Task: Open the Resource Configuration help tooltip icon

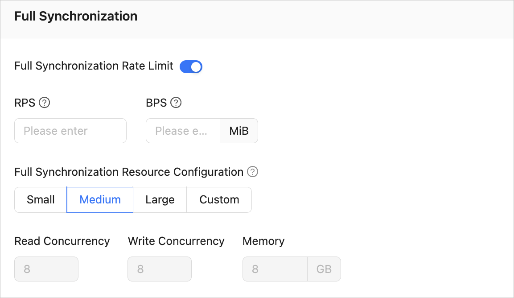Action: [x=253, y=172]
